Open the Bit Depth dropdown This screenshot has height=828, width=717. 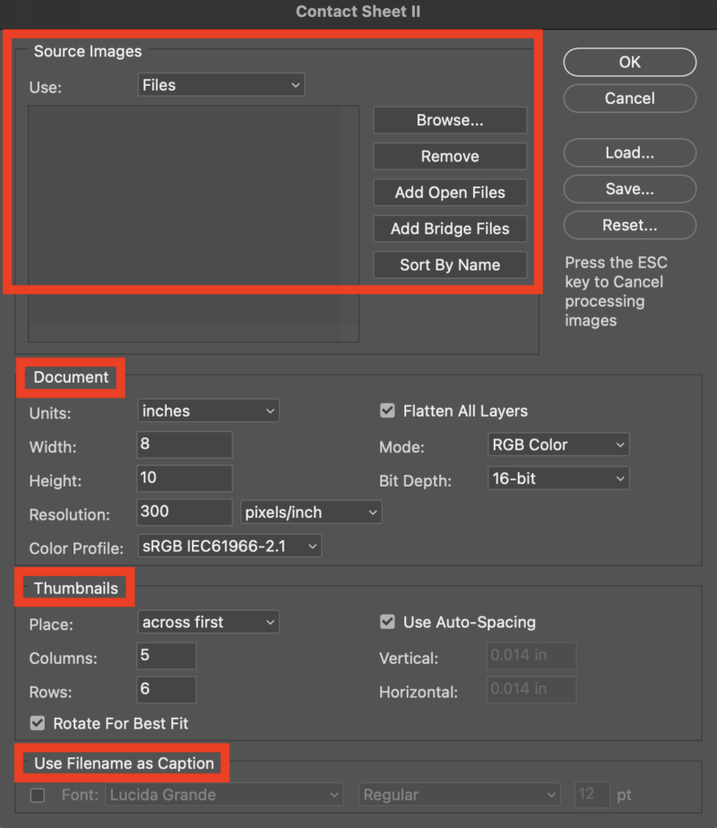point(558,479)
